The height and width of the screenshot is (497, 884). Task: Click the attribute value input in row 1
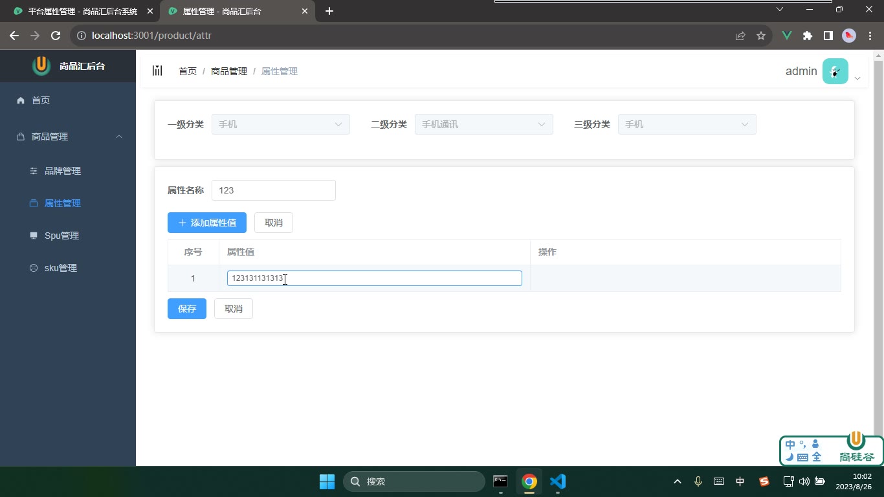tap(374, 278)
